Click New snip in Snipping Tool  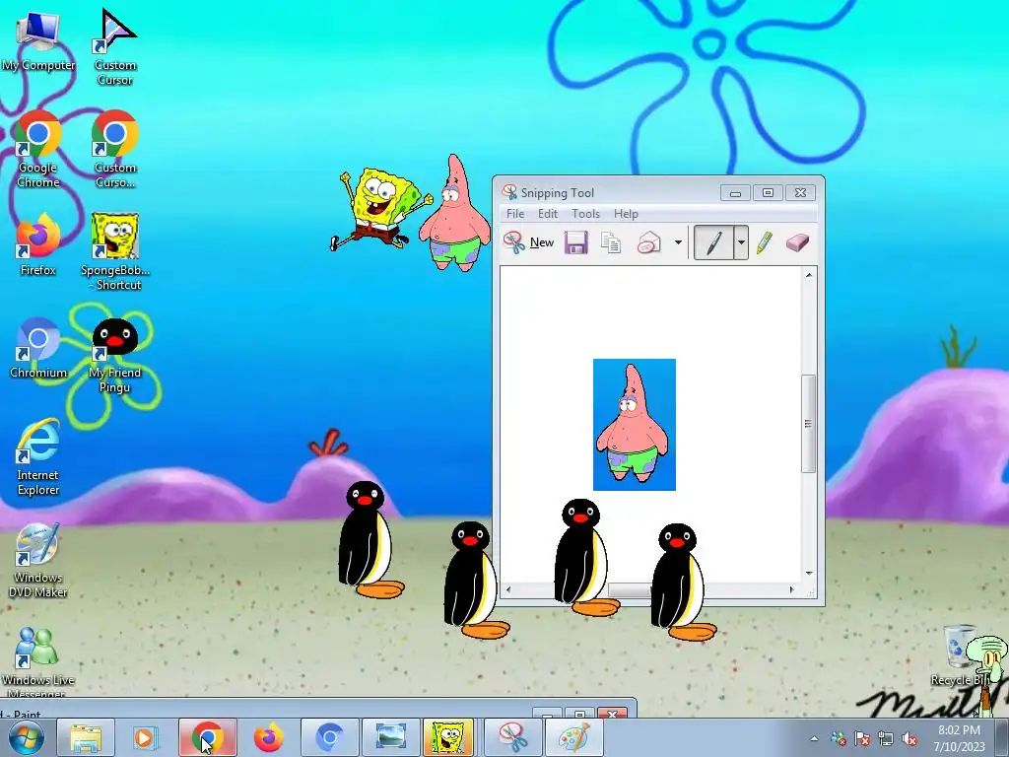coord(529,242)
